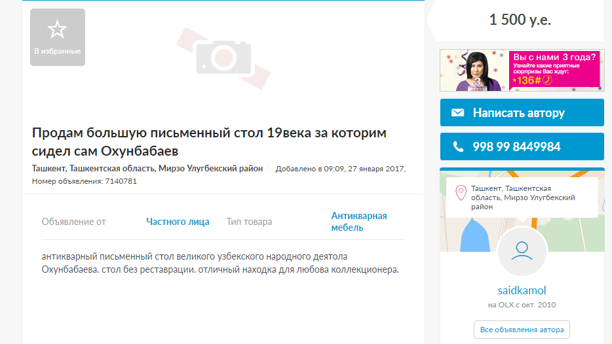Toggle the 'В избранные' favorites label
612x344 pixels.
[58, 51]
